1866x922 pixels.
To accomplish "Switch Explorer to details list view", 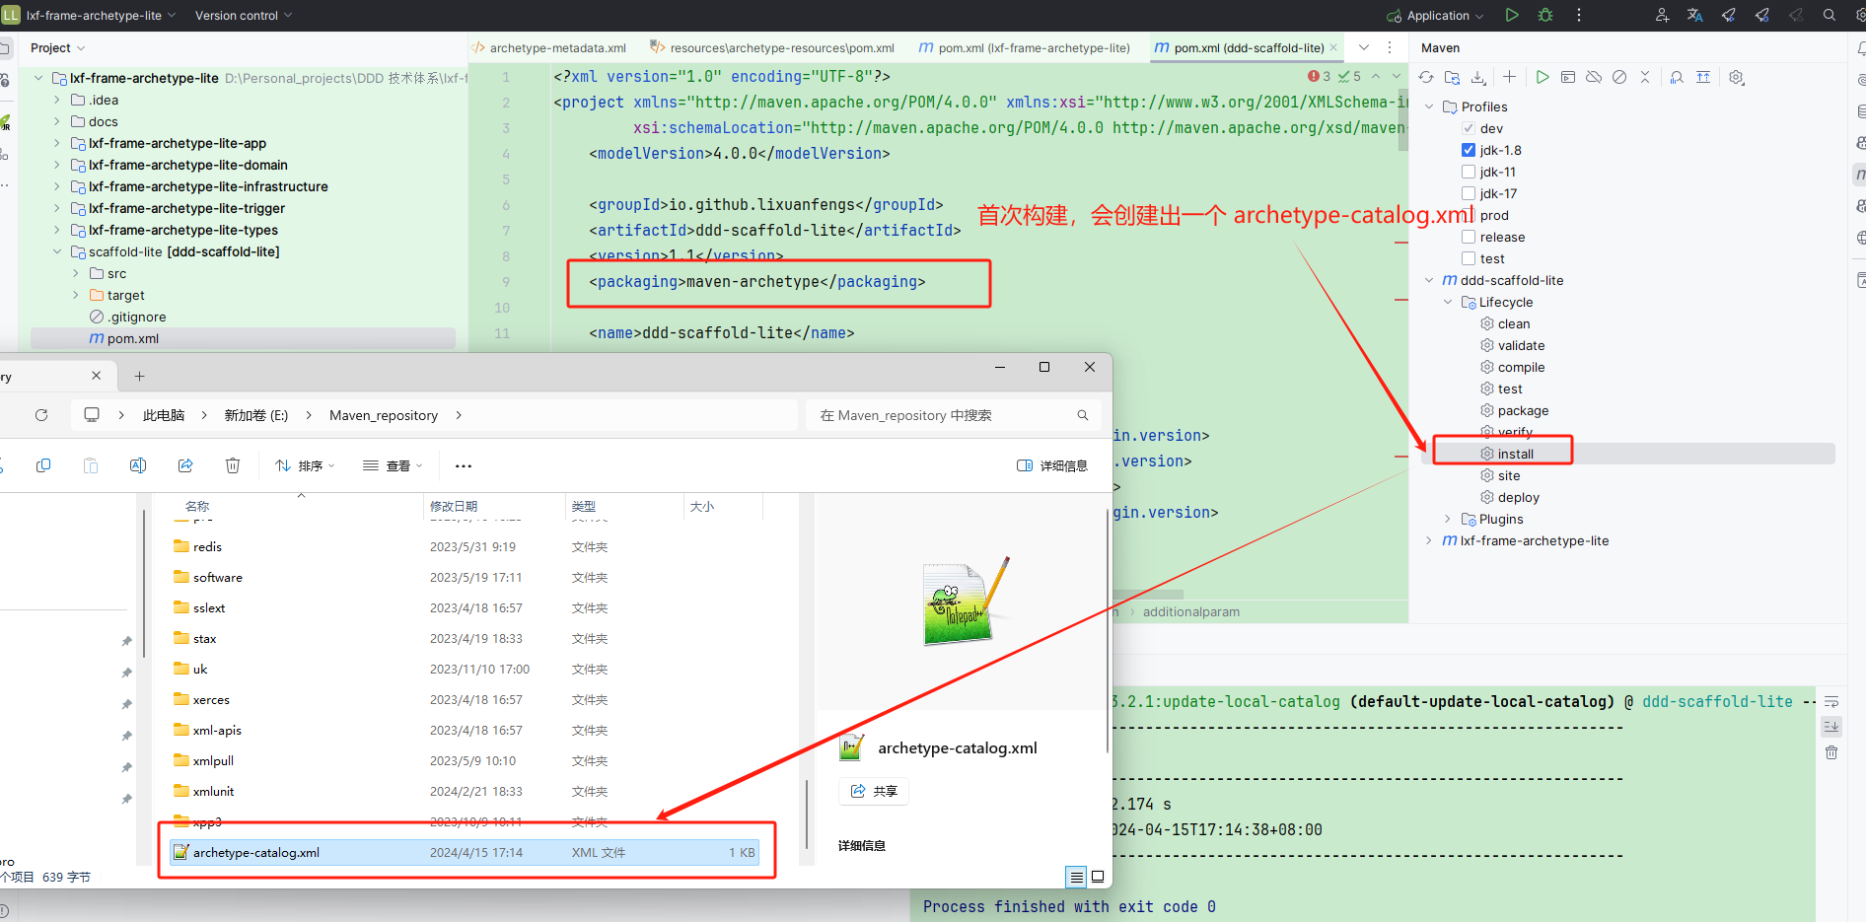I will (x=1076, y=876).
